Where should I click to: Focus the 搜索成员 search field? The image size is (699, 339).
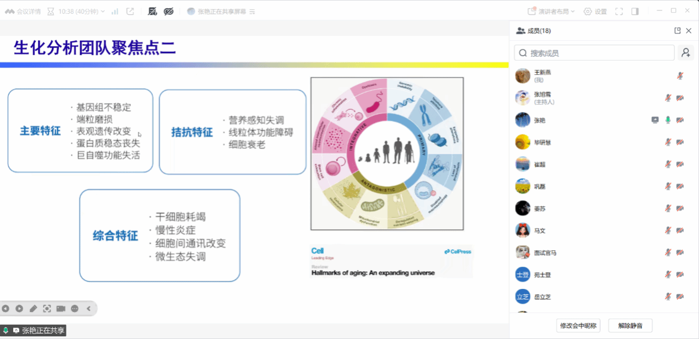[x=594, y=53]
